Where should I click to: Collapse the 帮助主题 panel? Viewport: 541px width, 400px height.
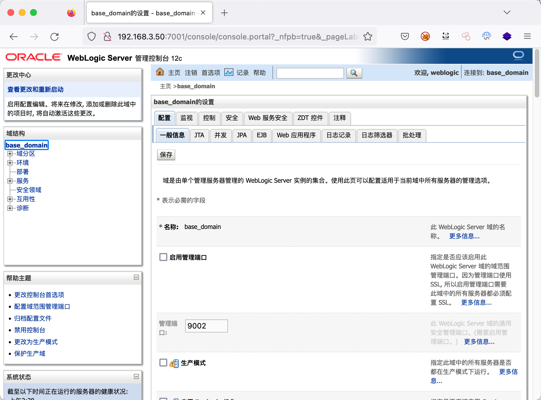pos(136,277)
